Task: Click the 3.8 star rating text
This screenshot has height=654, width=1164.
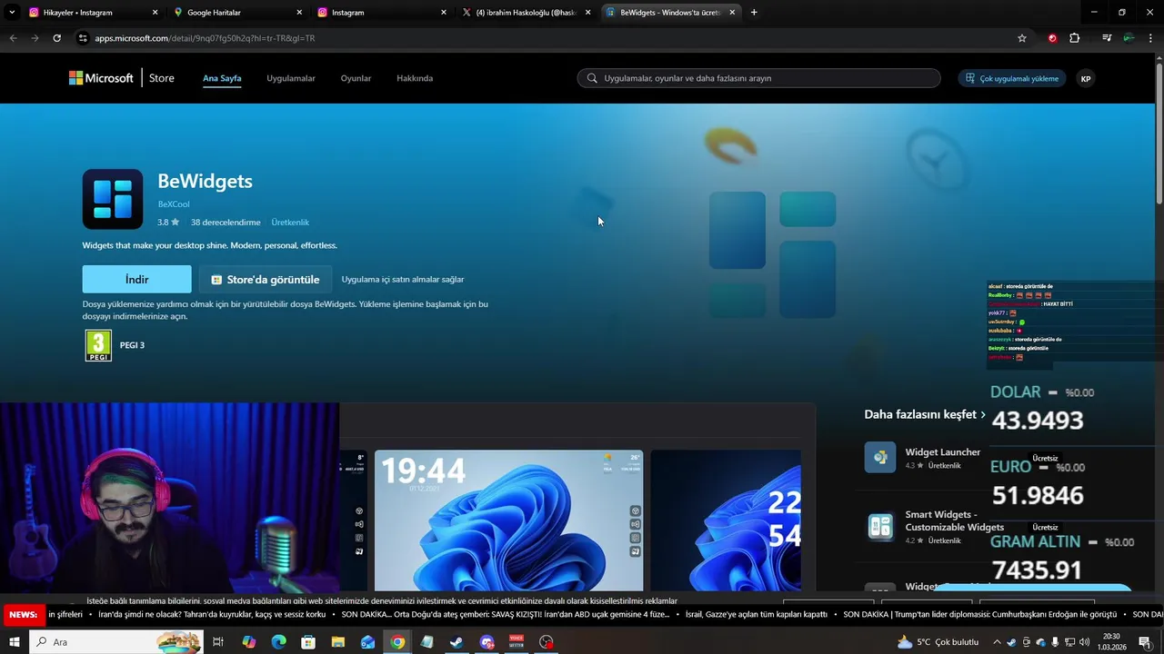Action: [x=168, y=223]
